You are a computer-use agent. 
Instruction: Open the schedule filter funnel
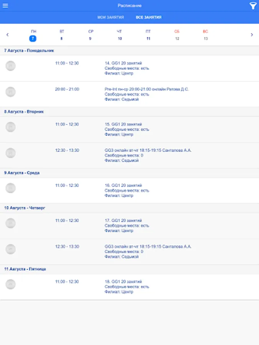pos(252,6)
